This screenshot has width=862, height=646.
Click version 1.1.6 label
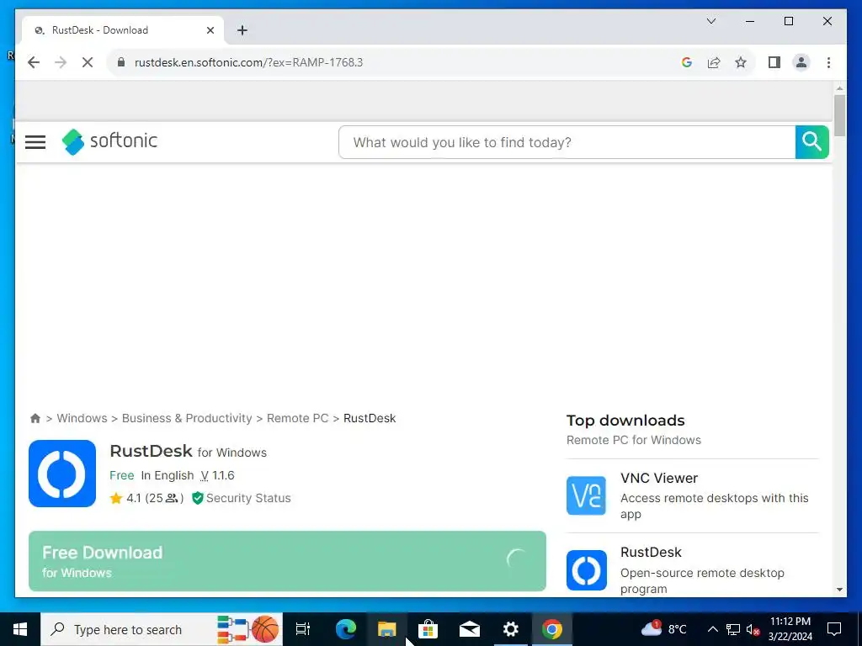[218, 476]
